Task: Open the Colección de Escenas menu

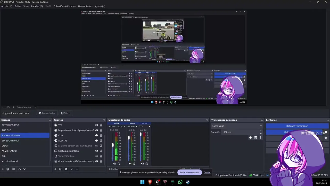Action: [64, 6]
